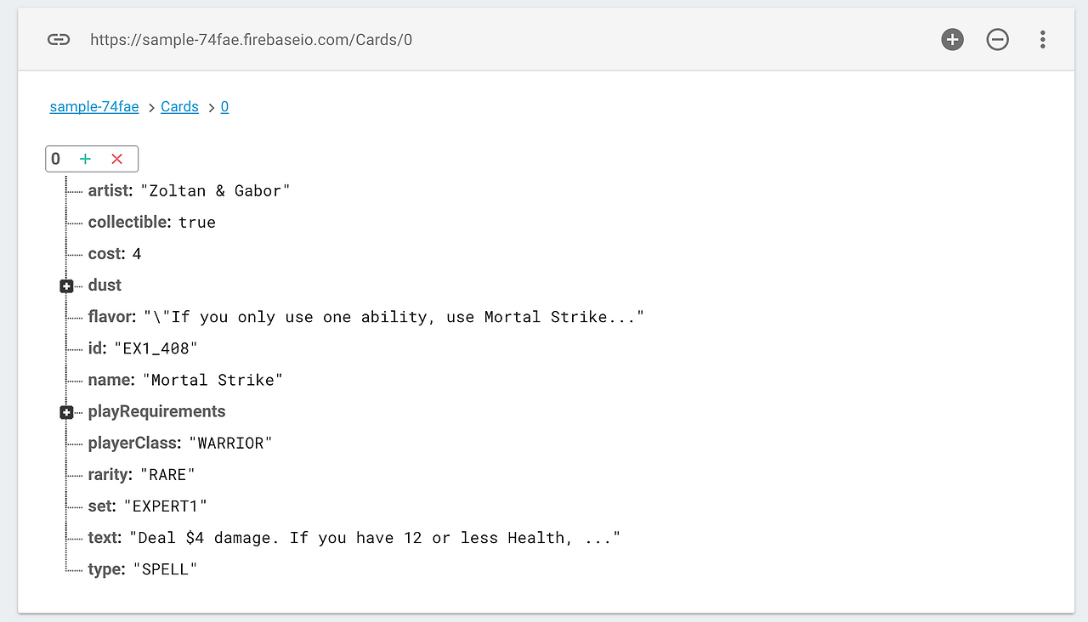The width and height of the screenshot is (1088, 622).
Task: Open sample-74fae breadcrumb link
Action: point(94,107)
